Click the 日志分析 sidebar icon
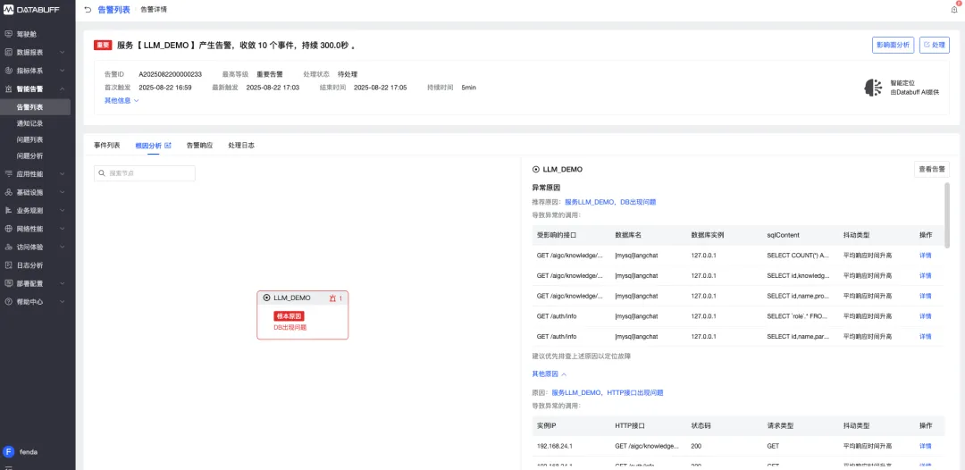Image resolution: width=965 pixels, height=470 pixels. pos(8,265)
